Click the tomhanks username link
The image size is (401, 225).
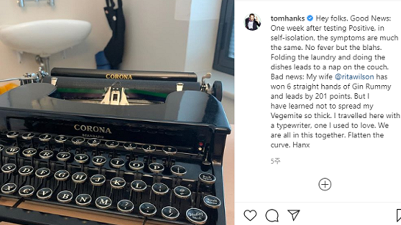point(288,18)
